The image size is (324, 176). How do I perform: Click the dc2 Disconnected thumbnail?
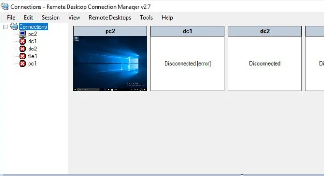click(x=265, y=63)
